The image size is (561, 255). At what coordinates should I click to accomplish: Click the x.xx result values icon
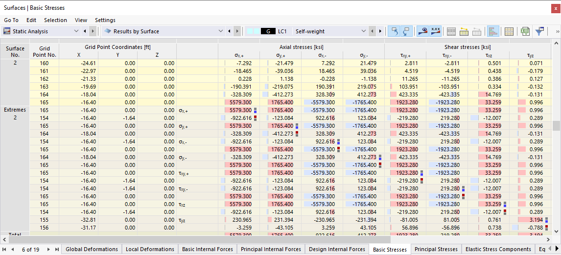(435, 31)
